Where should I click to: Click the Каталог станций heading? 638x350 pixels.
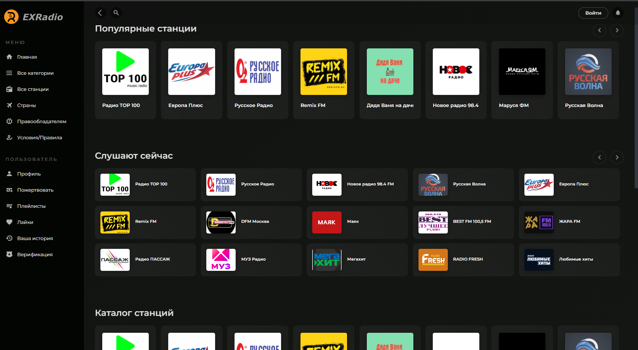tap(134, 313)
